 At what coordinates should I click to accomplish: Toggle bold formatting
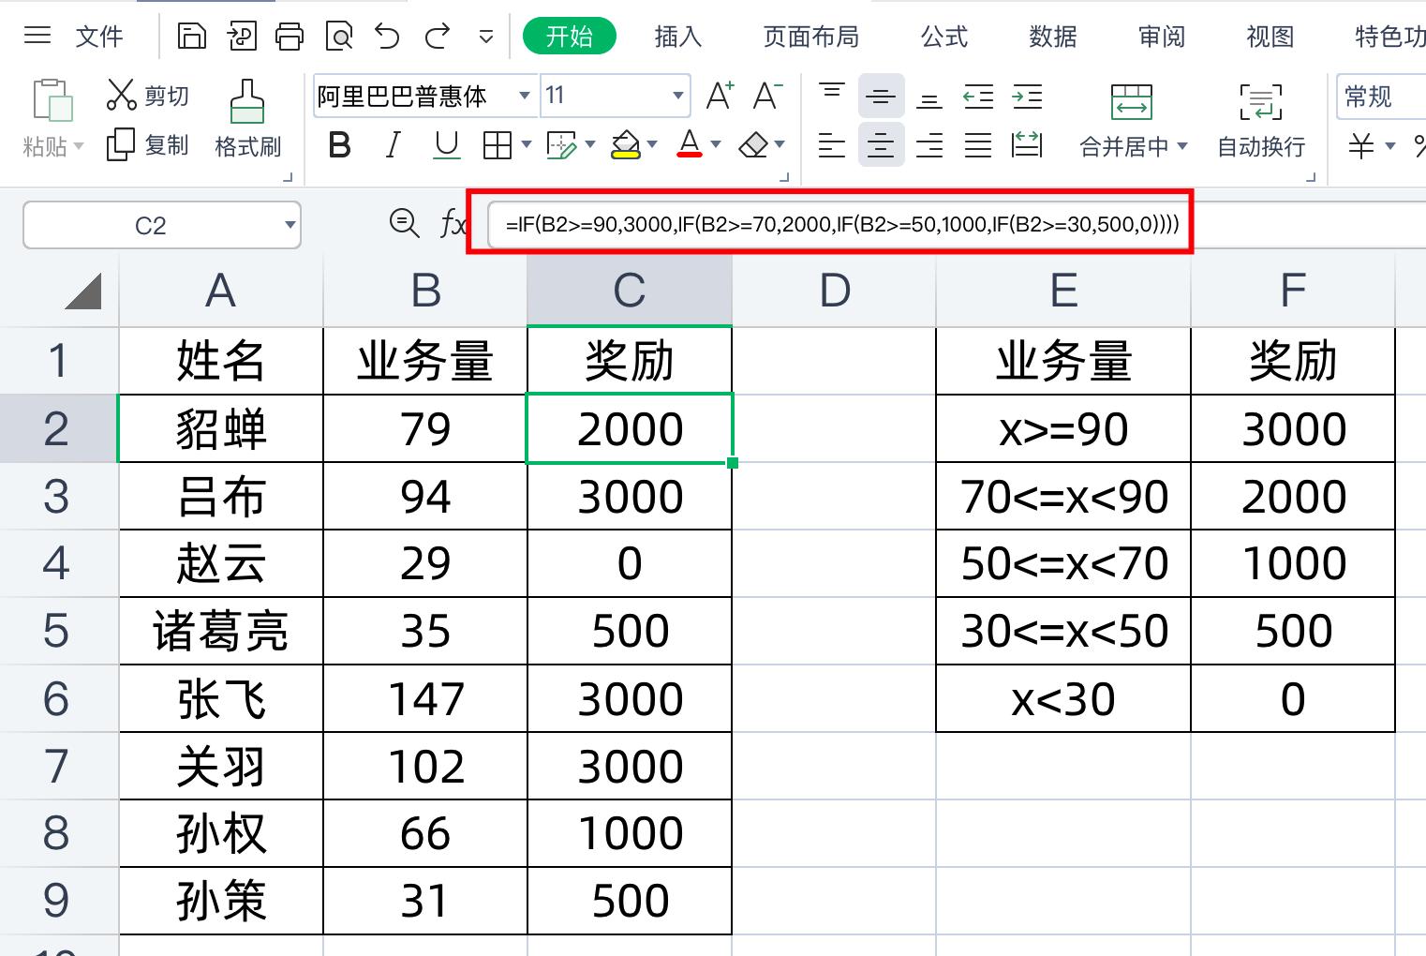click(338, 144)
